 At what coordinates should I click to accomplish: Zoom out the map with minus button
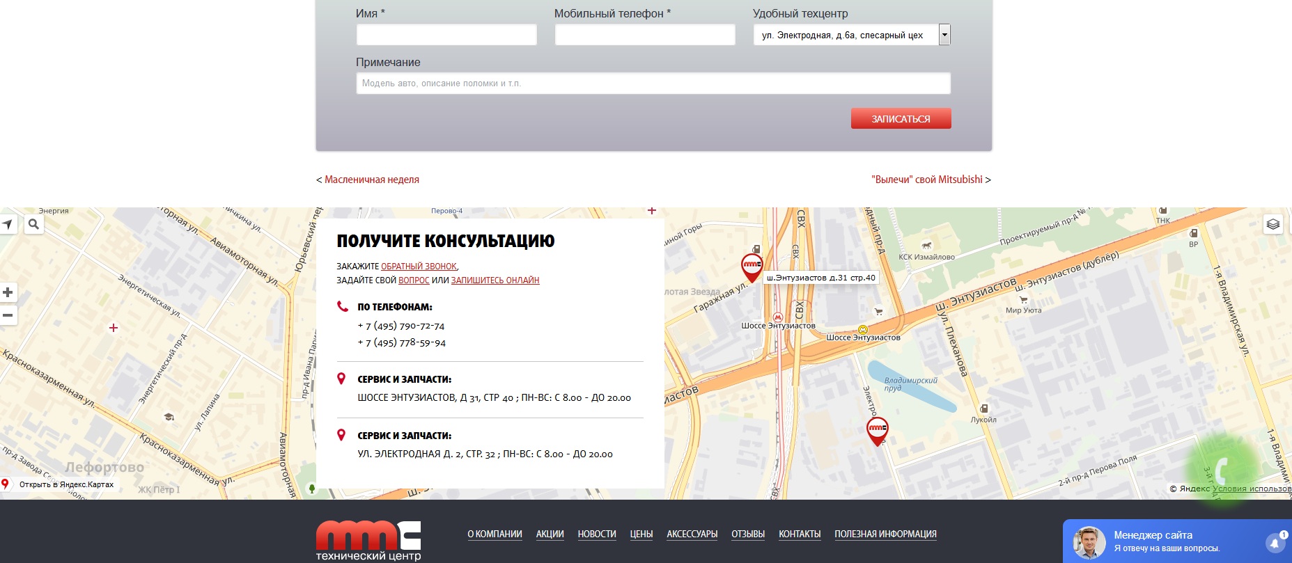[x=8, y=315]
